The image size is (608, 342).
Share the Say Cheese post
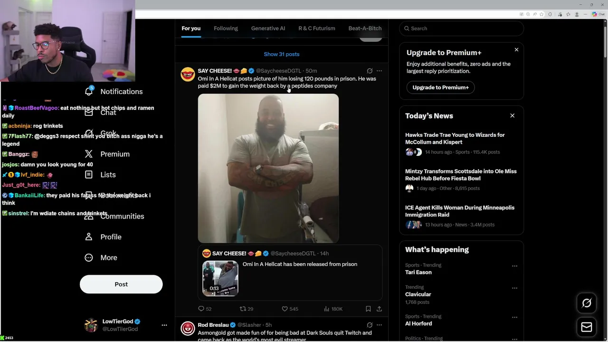[379, 309]
